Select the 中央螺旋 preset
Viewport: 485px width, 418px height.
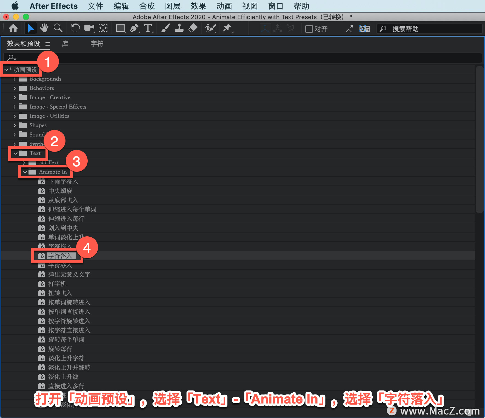click(x=60, y=191)
